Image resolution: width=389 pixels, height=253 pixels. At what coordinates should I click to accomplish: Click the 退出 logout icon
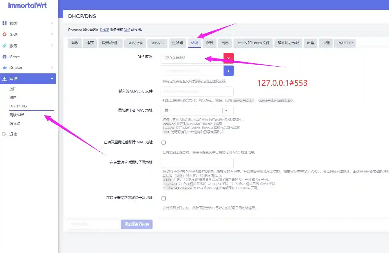(5, 134)
